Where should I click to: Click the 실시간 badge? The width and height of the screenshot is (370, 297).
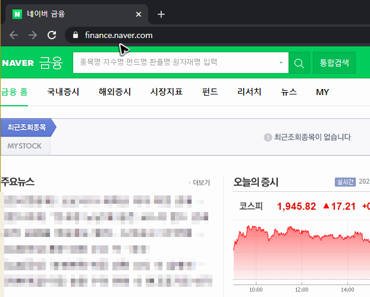[x=345, y=182]
